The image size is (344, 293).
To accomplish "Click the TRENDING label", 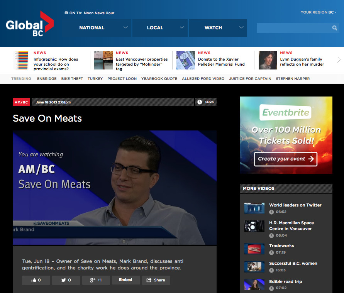I will point(21,78).
